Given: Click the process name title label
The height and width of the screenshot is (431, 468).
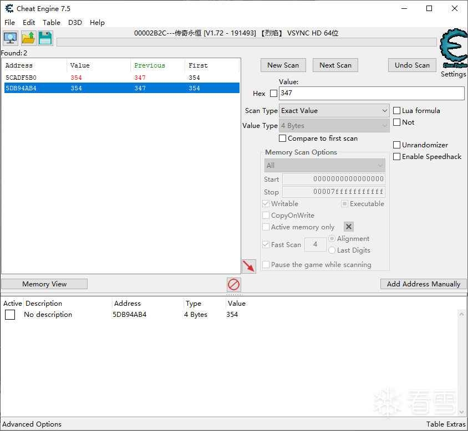Looking at the screenshot, I should [x=236, y=33].
